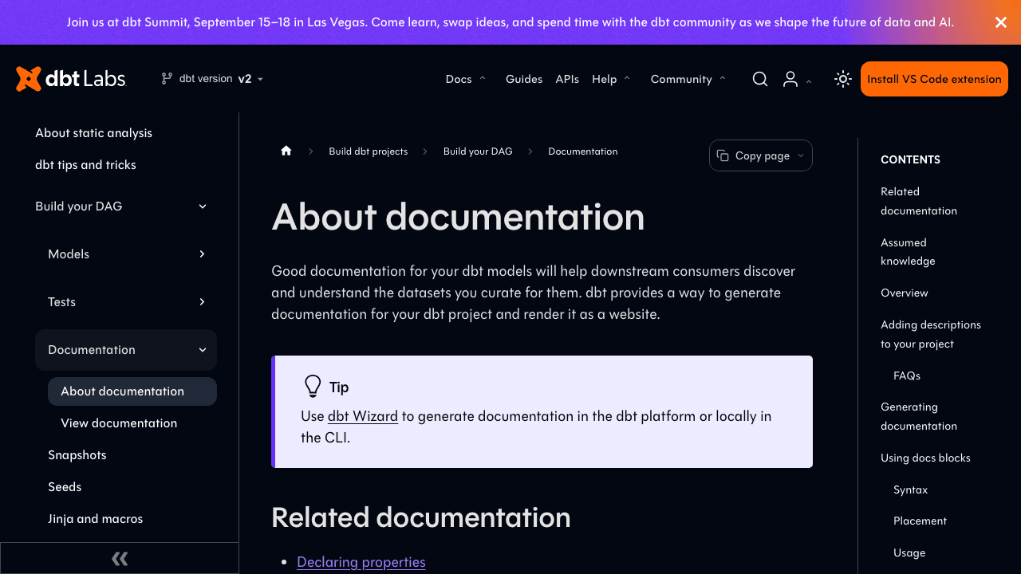Viewport: 1021px width, 574px height.
Task: Jump to Related documentation in contents
Action: tap(919, 201)
